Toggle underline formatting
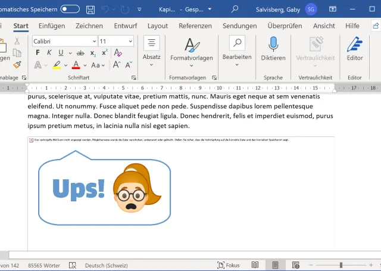 [60, 52]
